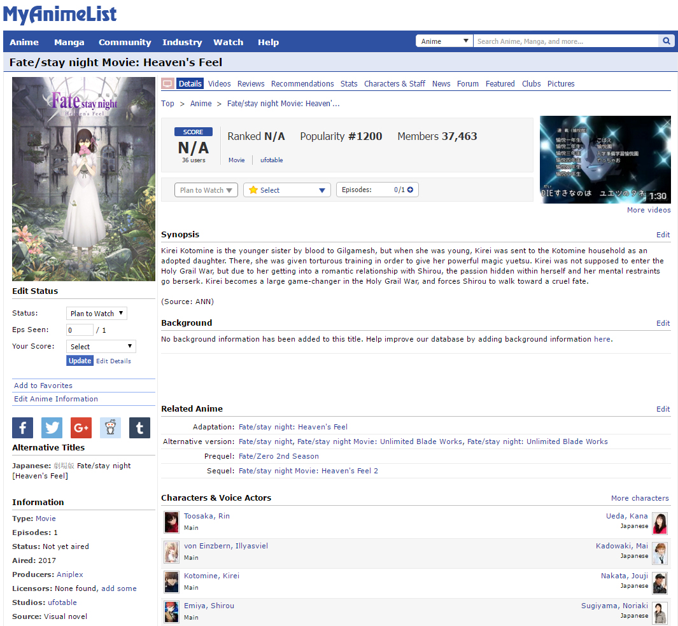Viewport: 678px width, 626px height.
Task: Open the anime poster image
Action: 83,179
